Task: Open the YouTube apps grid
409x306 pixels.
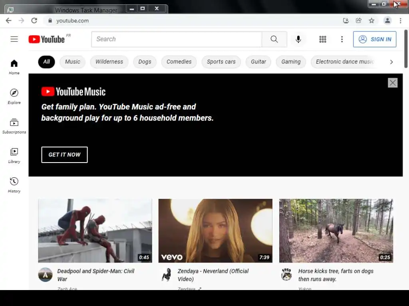Action: click(x=323, y=39)
